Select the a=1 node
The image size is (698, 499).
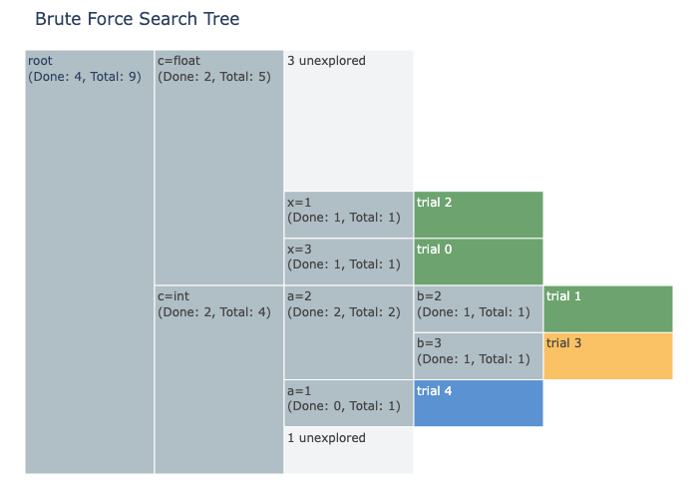(349, 403)
